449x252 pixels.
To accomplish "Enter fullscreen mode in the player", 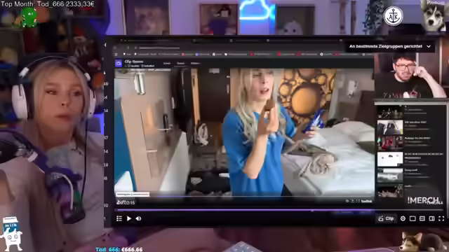I will point(441,218).
